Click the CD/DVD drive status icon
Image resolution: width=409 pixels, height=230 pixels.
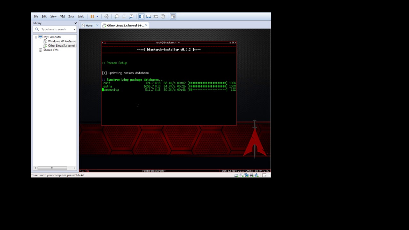click(x=241, y=175)
